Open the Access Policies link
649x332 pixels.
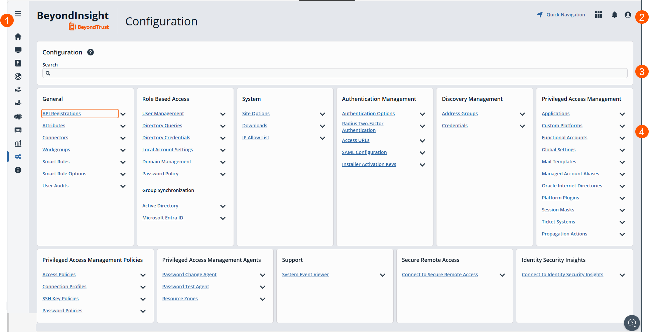(x=59, y=275)
